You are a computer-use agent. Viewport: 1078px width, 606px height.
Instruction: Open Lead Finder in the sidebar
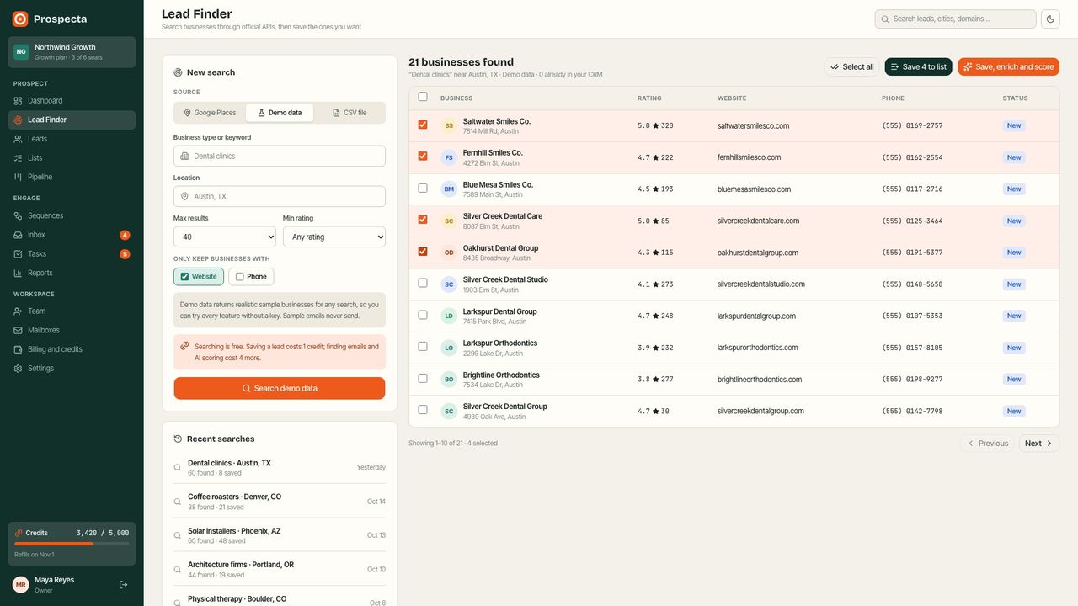pyautogui.click(x=72, y=120)
